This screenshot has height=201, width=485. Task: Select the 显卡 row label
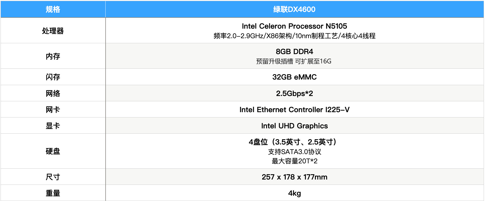53,126
